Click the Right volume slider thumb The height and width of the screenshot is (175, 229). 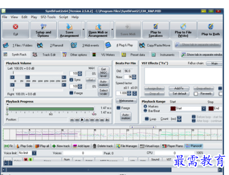click(28, 85)
